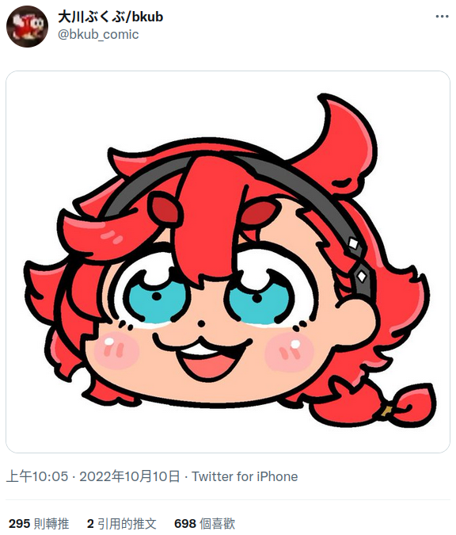View the 2 引用的推文 quote tweets

coord(122,523)
